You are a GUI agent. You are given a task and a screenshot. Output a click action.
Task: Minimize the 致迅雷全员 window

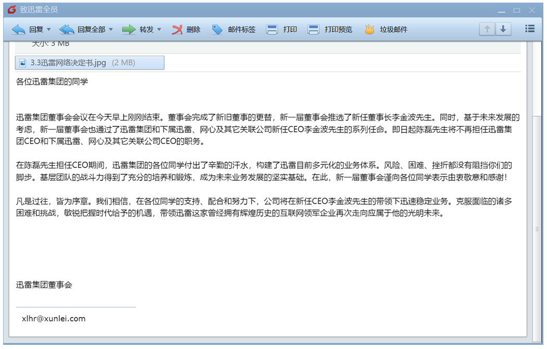[x=502, y=11]
